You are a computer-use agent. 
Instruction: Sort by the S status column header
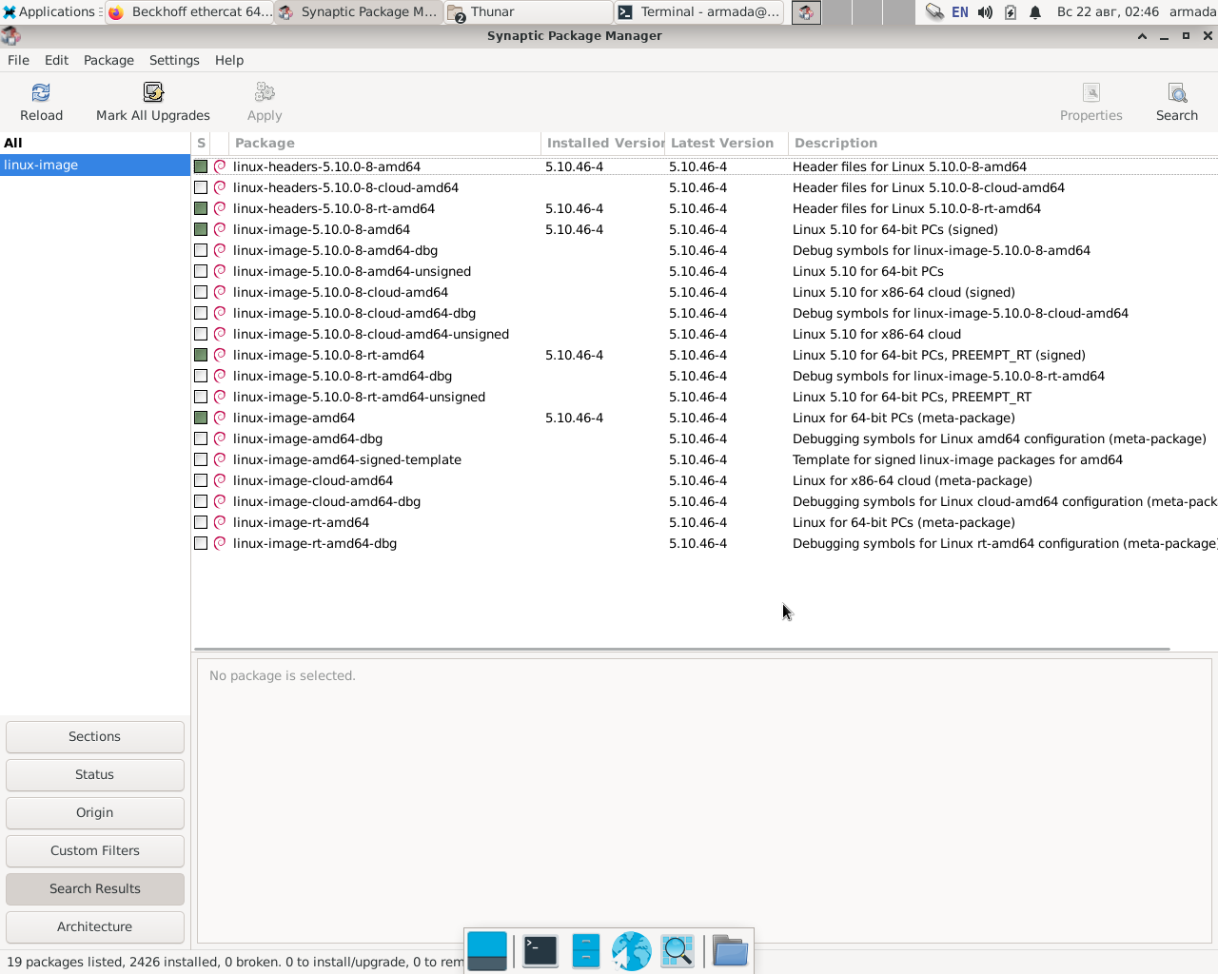pyautogui.click(x=201, y=144)
